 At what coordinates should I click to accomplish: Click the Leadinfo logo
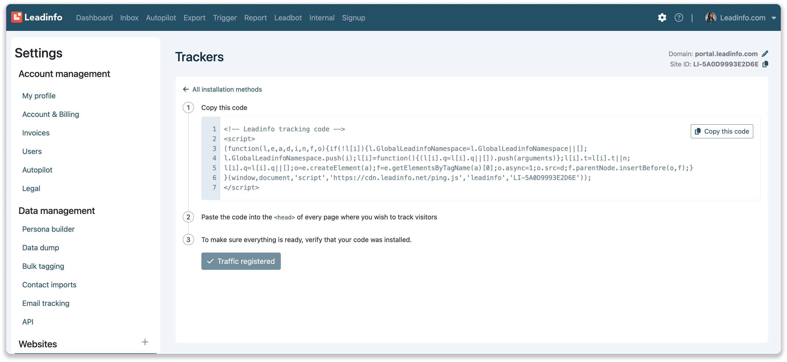point(37,18)
